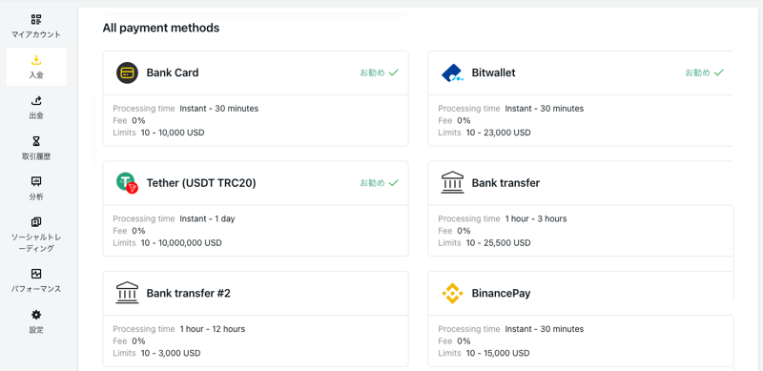The width and height of the screenshot is (763, 371).
Task: Open the 取引履歴 hourglass icon
Action: point(36,141)
